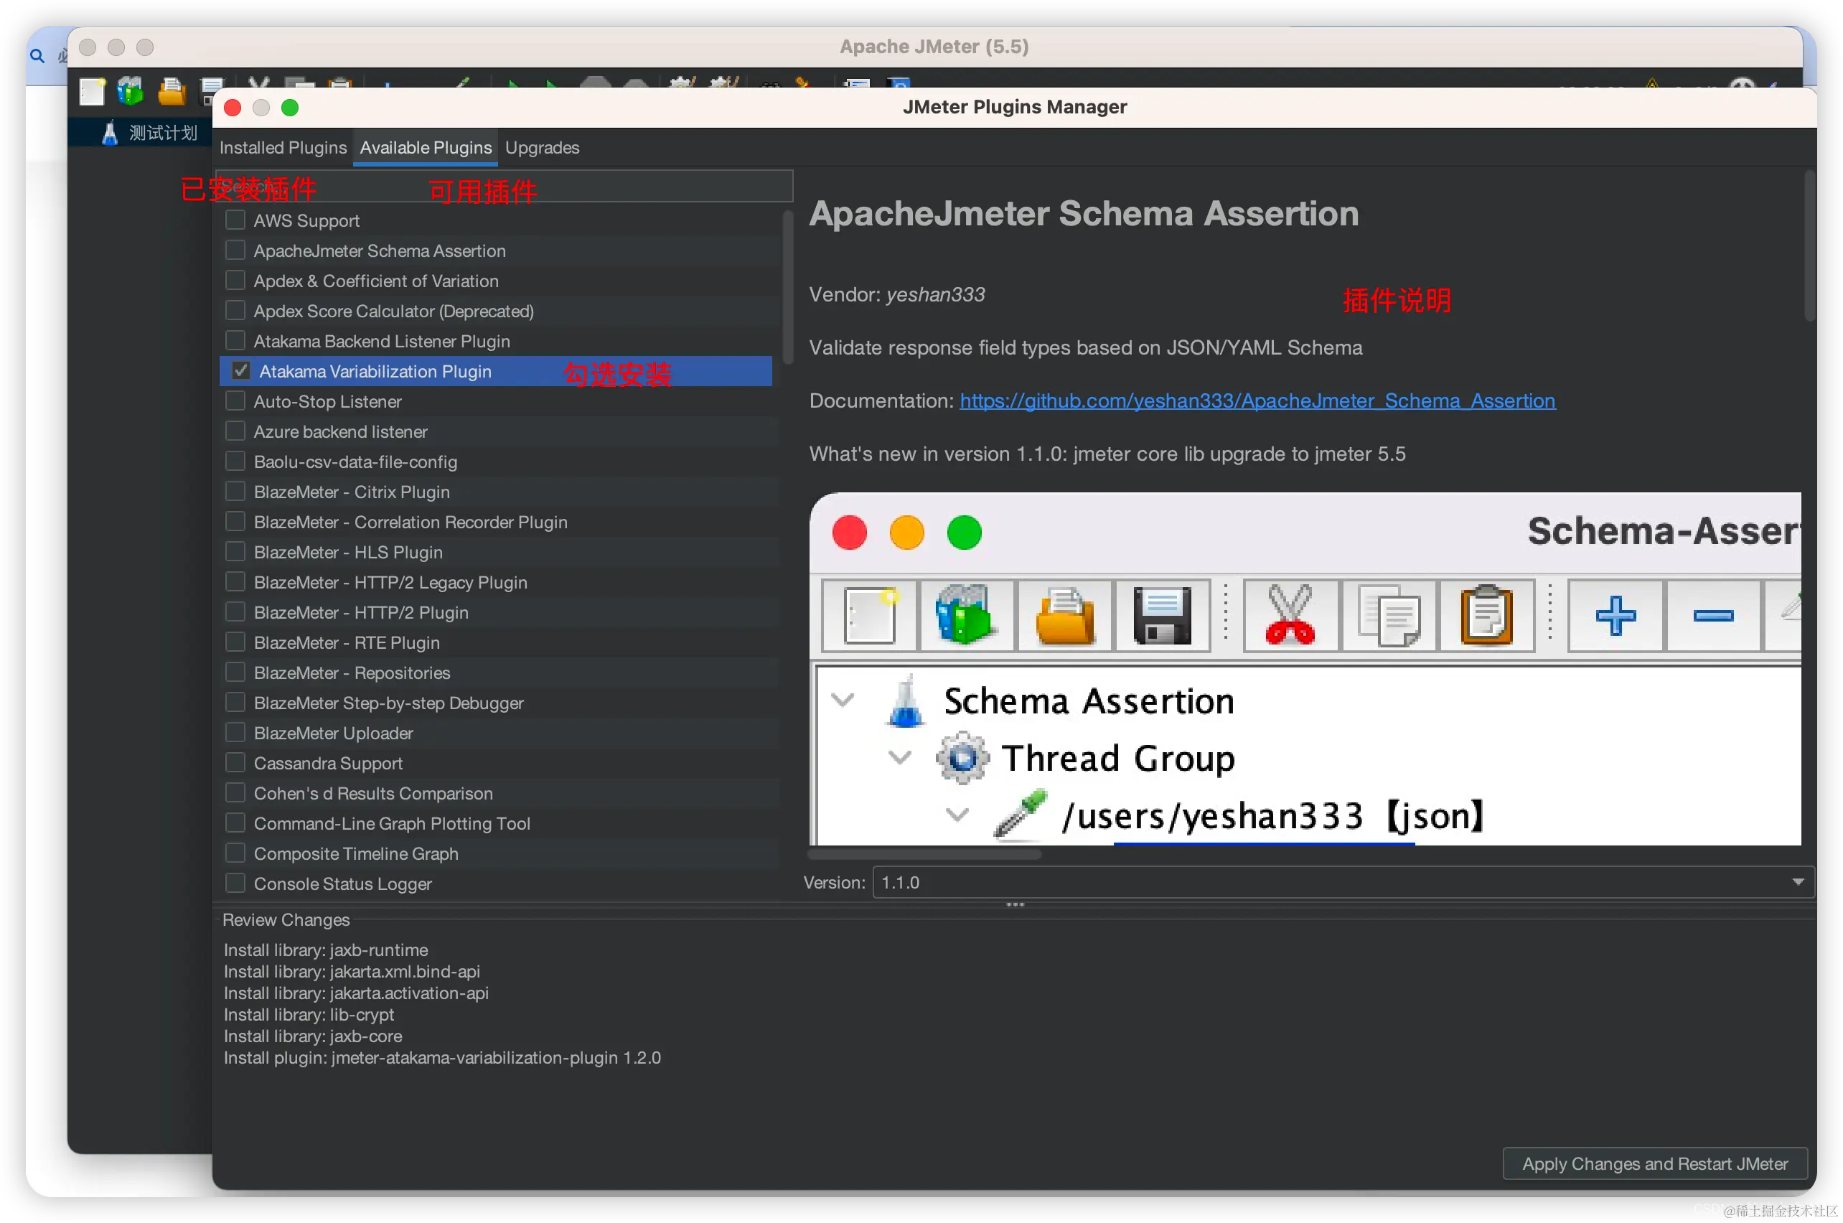Open the Upgrades tab

click(x=542, y=147)
